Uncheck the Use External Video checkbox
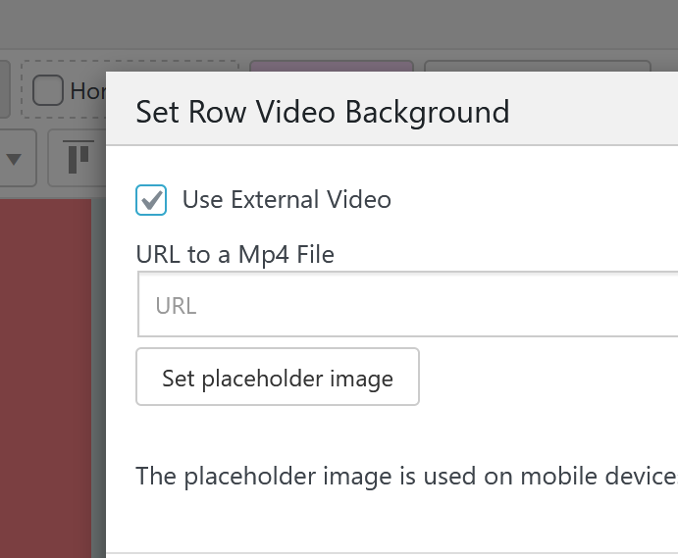Image resolution: width=678 pixels, height=558 pixels. 151,199
